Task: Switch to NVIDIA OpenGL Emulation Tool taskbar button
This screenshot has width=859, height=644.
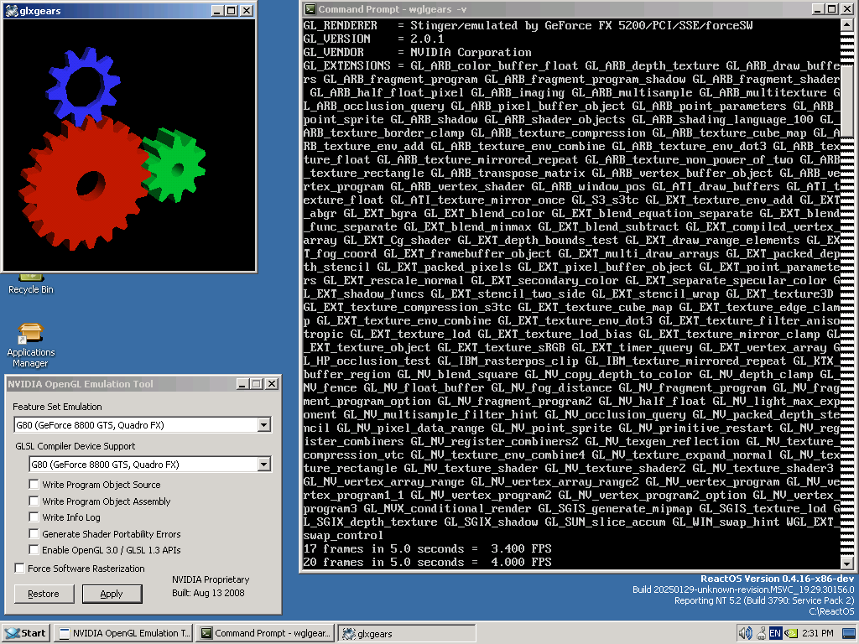Action: click(124, 633)
